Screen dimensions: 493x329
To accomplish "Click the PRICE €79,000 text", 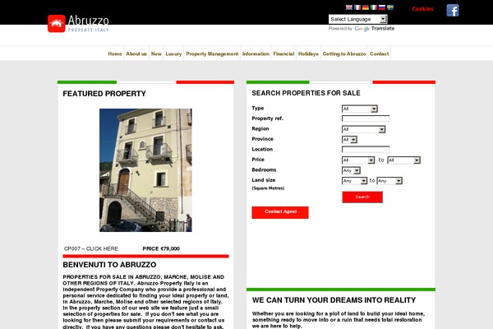I will pos(161,248).
